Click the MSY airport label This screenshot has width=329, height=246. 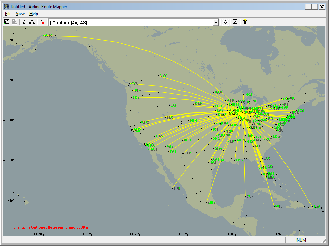[x=240, y=161]
